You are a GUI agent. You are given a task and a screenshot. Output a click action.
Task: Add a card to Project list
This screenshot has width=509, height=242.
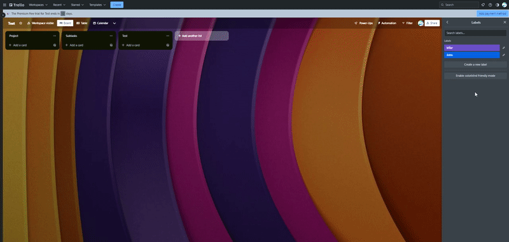click(29, 45)
